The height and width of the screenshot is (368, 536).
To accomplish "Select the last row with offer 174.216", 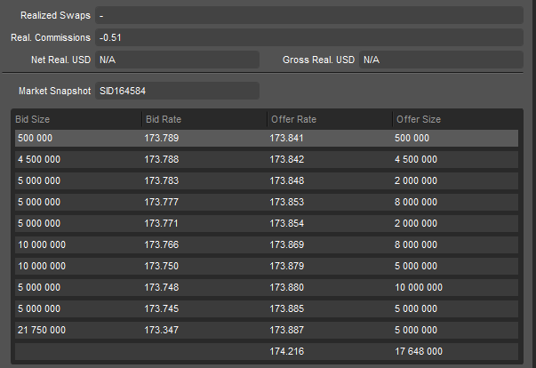I will tap(267, 351).
